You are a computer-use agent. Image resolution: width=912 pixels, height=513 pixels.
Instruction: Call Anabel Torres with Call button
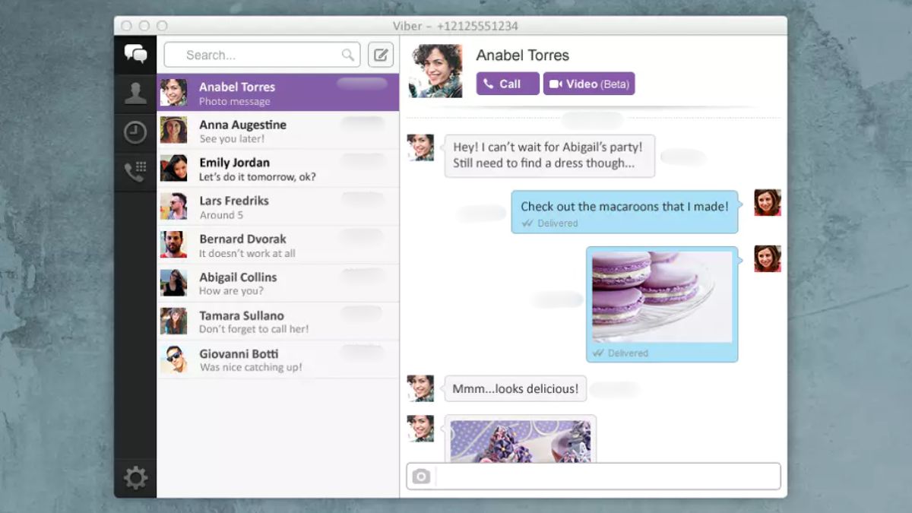(x=508, y=84)
